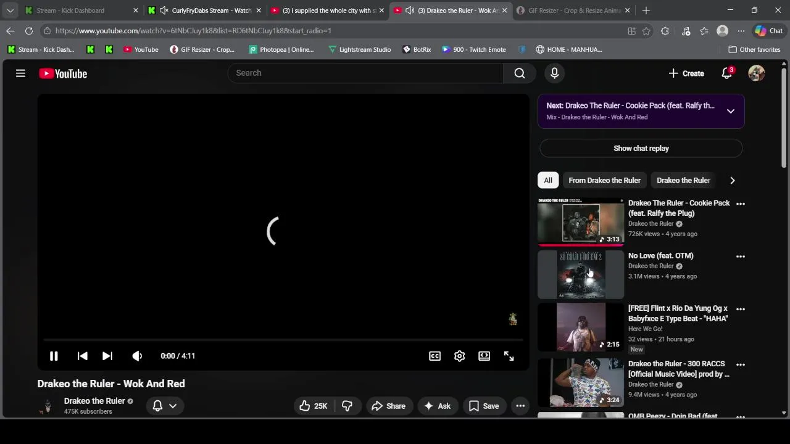Open No Love (feat. OTM) thumbnail
The image size is (790, 444).
581,274
